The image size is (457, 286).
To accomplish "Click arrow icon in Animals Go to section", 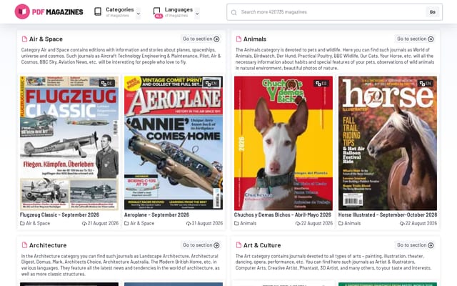I will pos(431,39).
